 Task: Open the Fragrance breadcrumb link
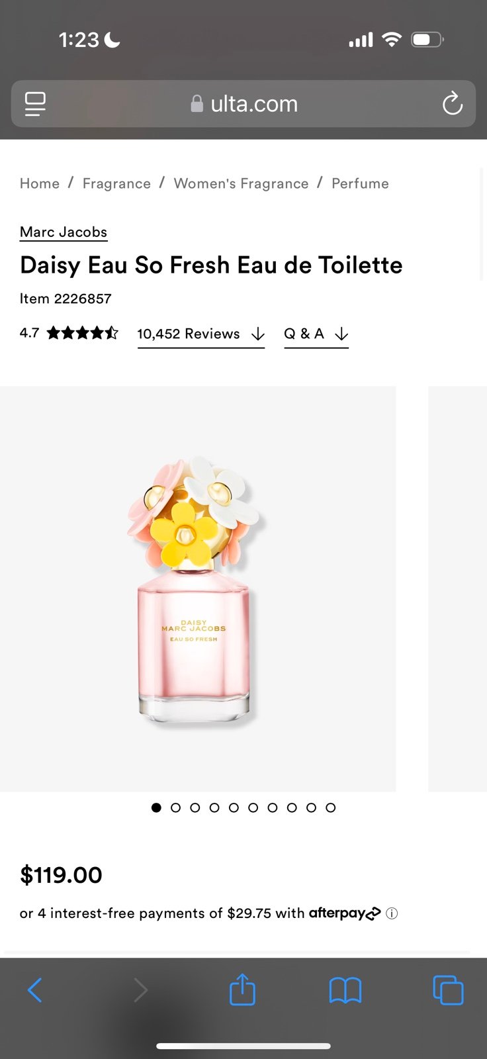click(x=116, y=183)
